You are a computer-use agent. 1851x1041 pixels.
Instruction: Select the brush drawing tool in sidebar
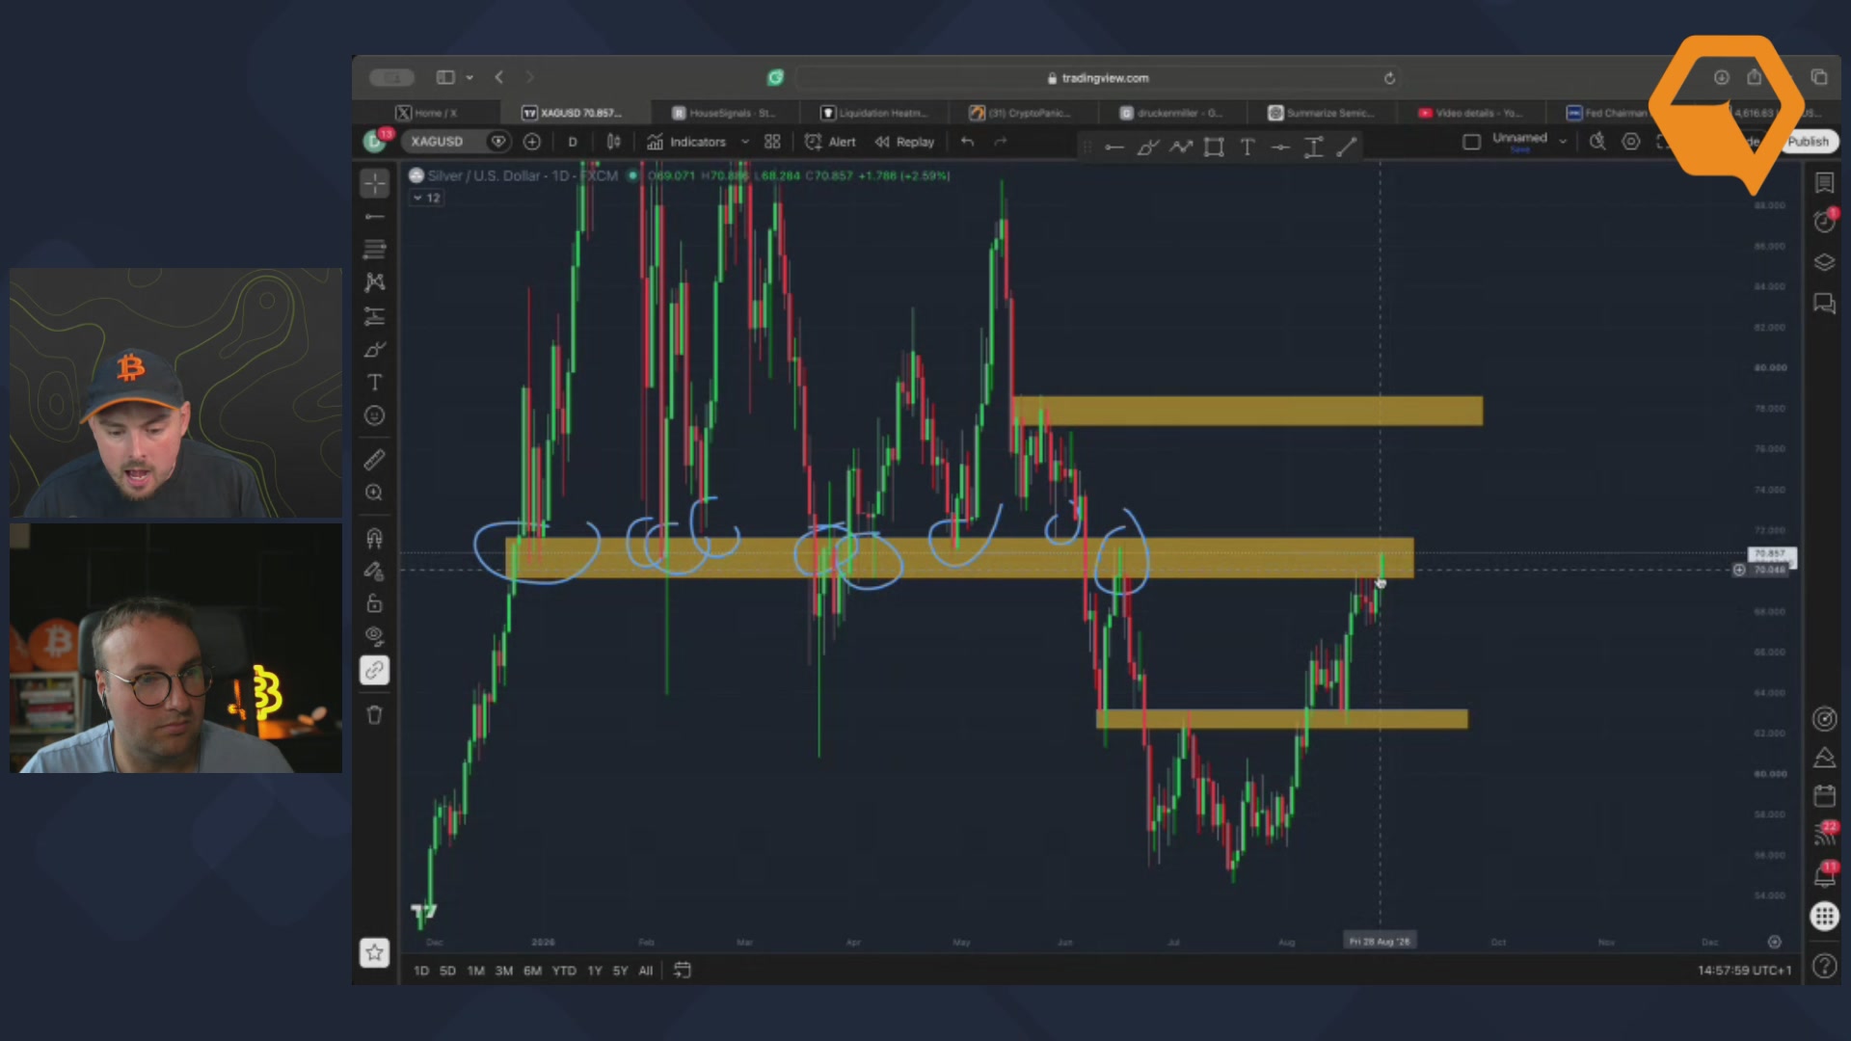375,350
